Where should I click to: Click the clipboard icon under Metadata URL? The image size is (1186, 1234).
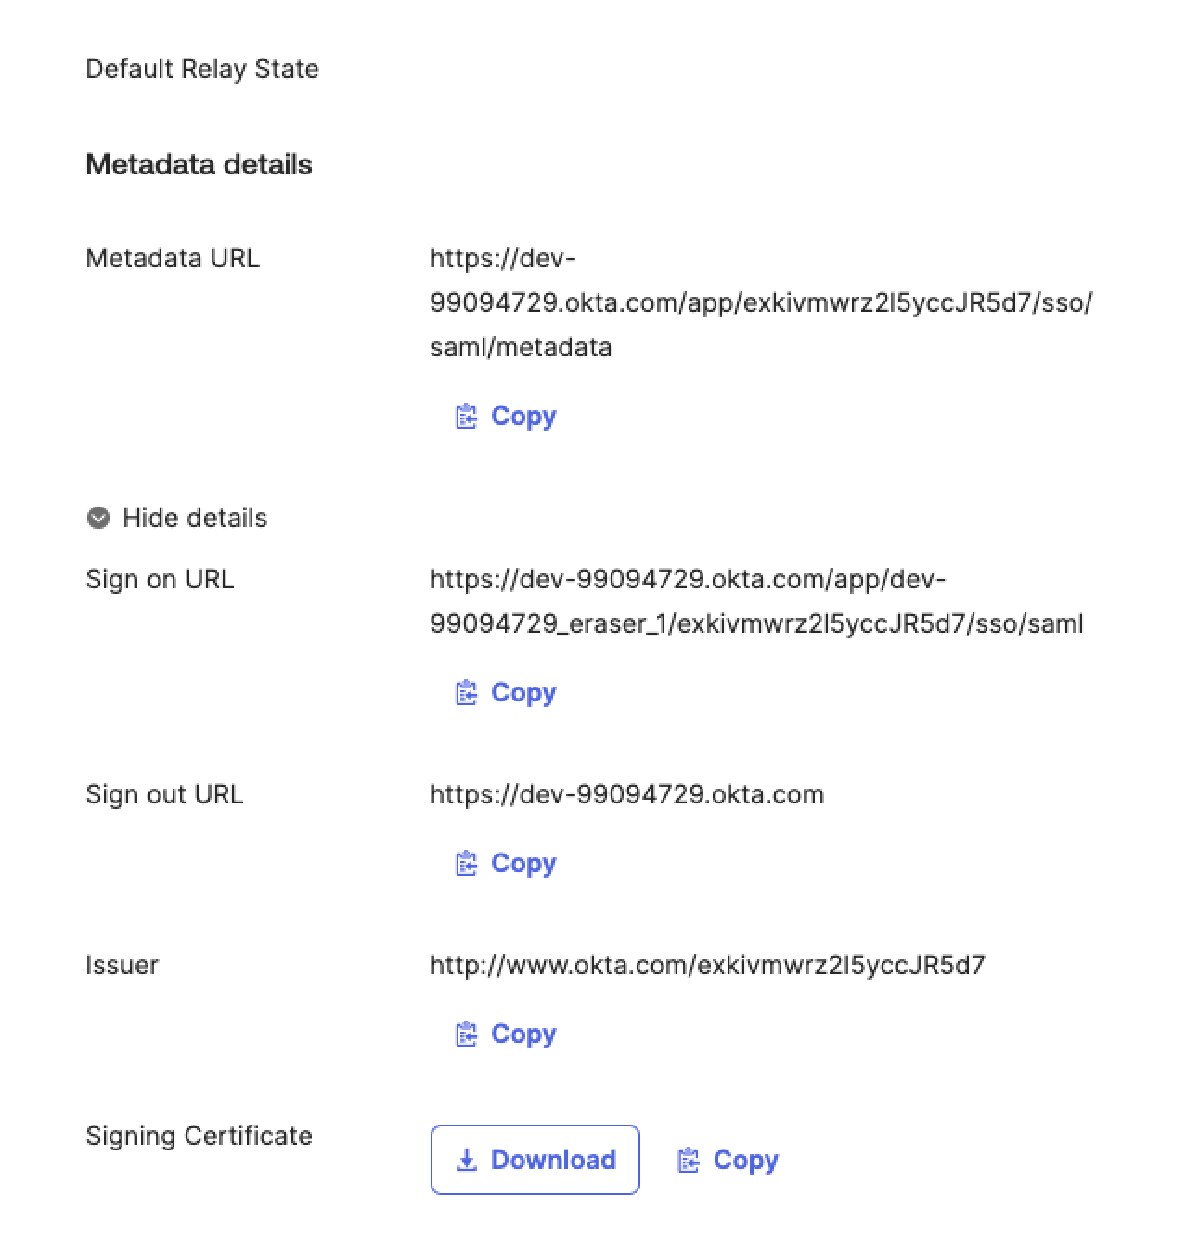(x=466, y=416)
